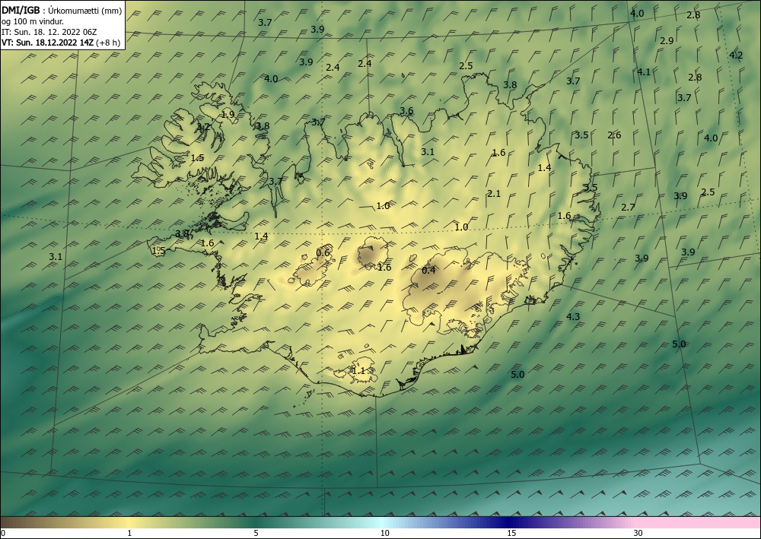Click the "4.2" value on the map
Viewport: 761px width, 539px height.
tap(736, 55)
